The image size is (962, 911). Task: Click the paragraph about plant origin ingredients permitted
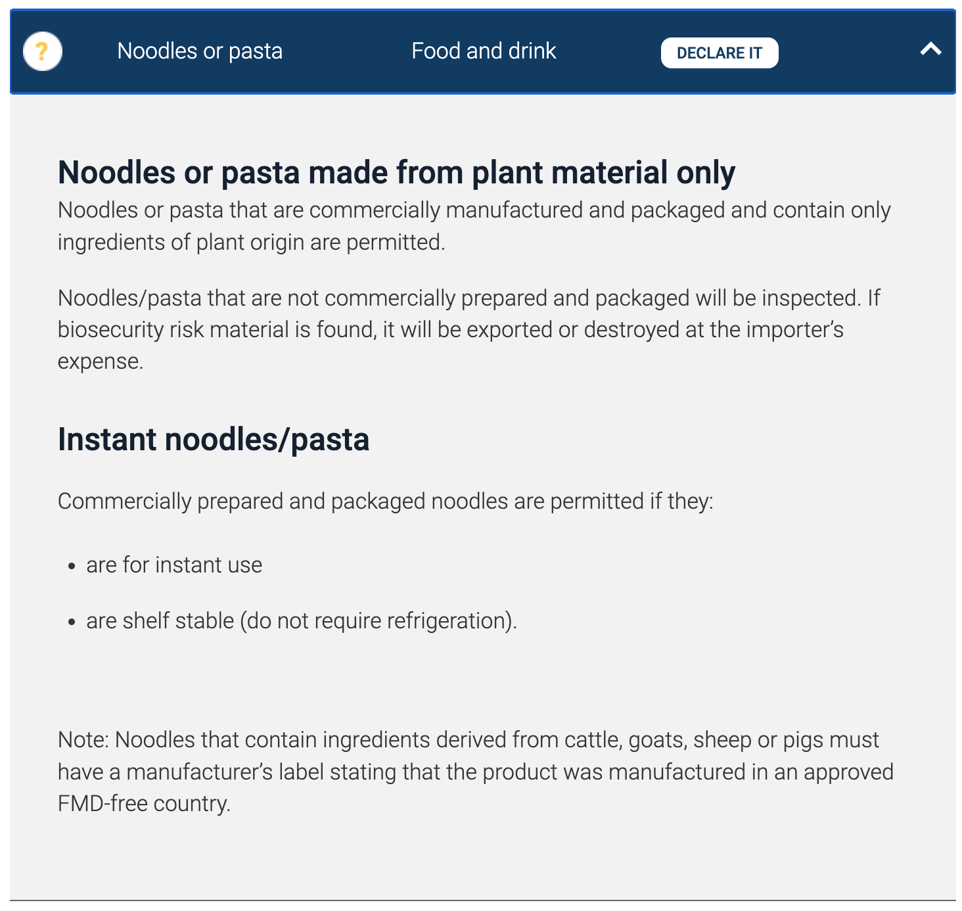tap(473, 225)
